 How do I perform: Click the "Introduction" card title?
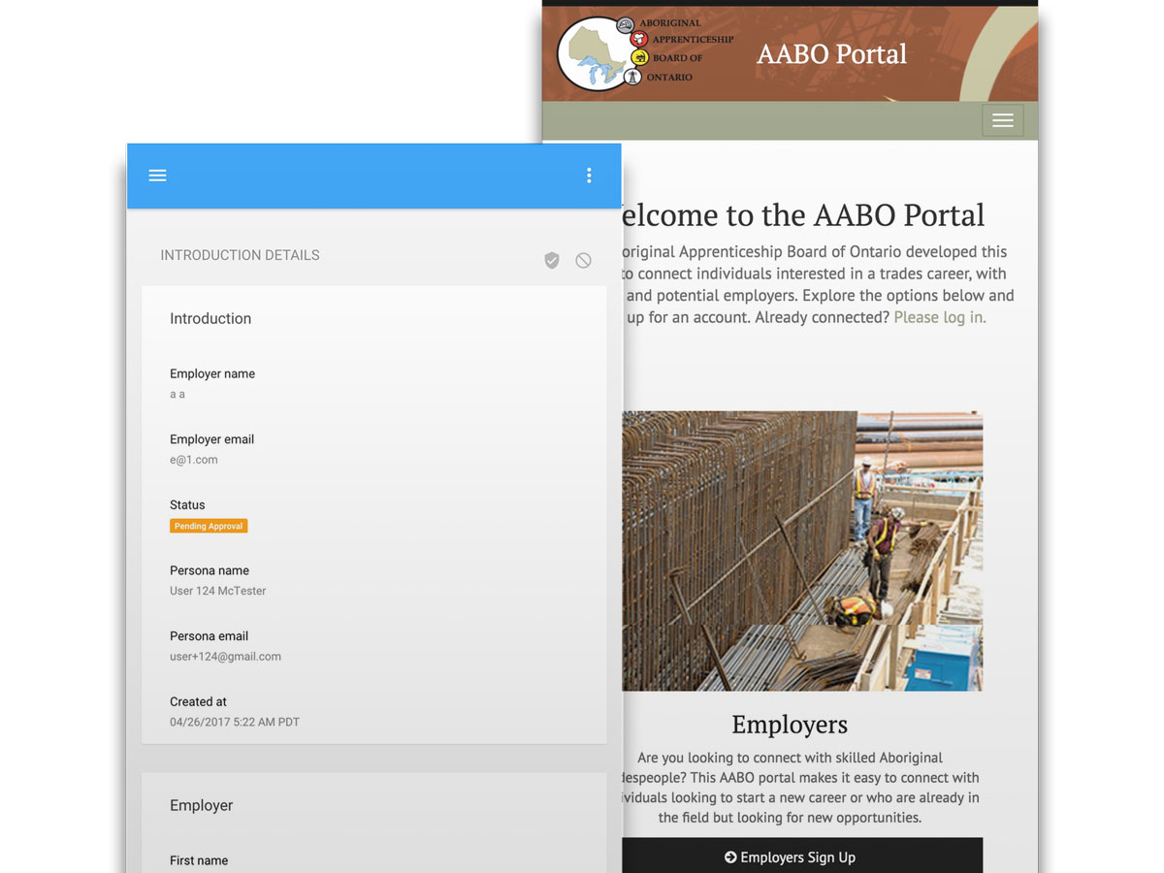click(210, 318)
